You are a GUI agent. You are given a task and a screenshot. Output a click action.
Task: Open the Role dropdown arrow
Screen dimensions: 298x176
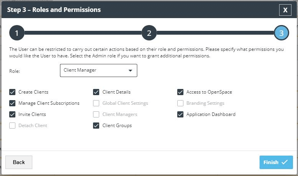click(x=130, y=70)
